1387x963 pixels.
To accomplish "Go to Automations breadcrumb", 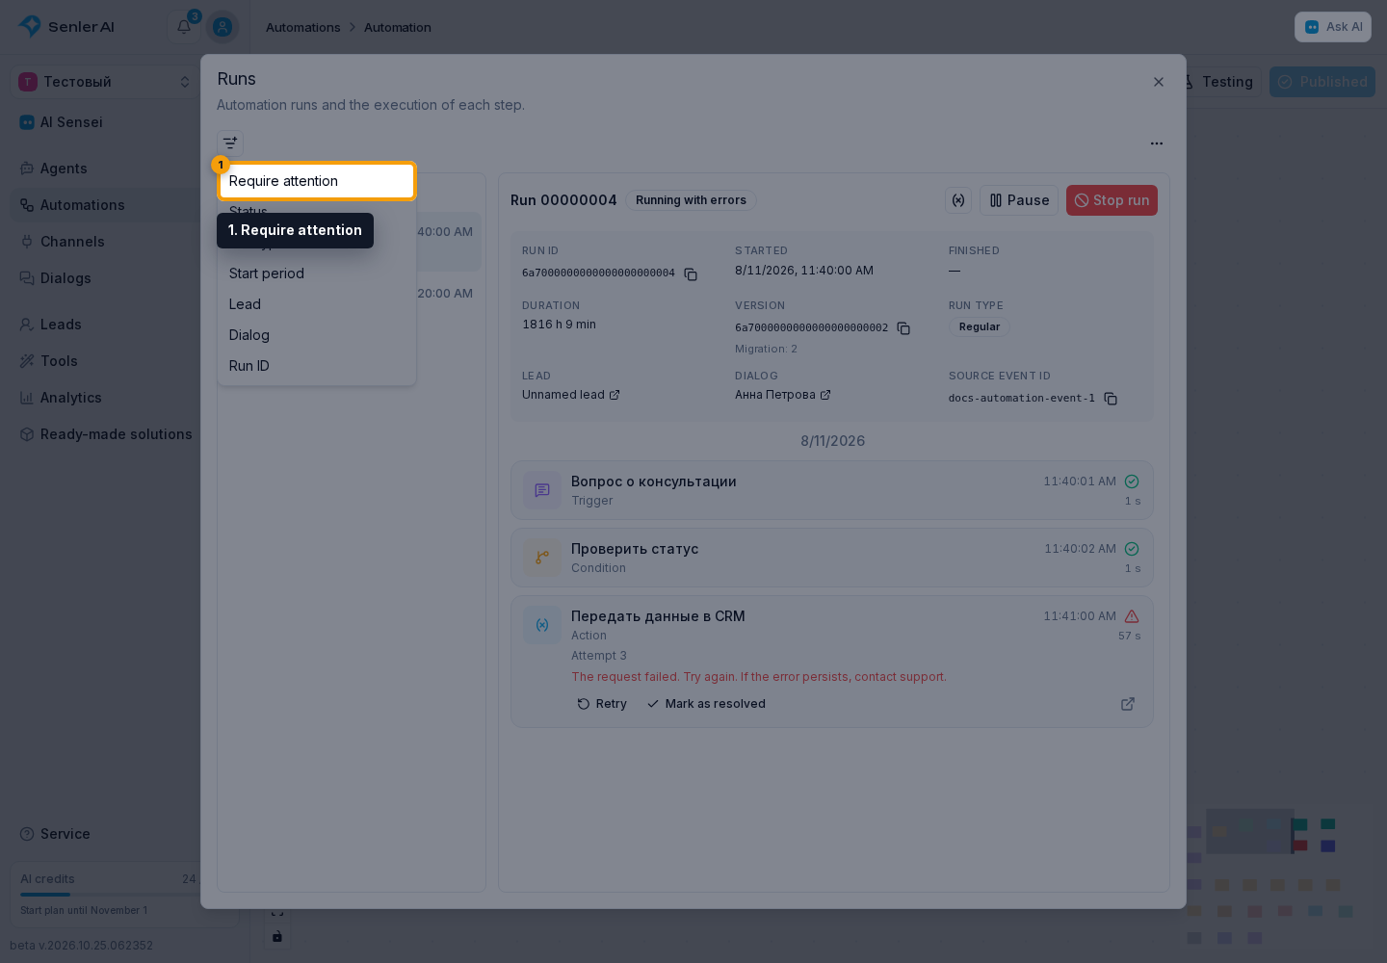I will tap(303, 27).
